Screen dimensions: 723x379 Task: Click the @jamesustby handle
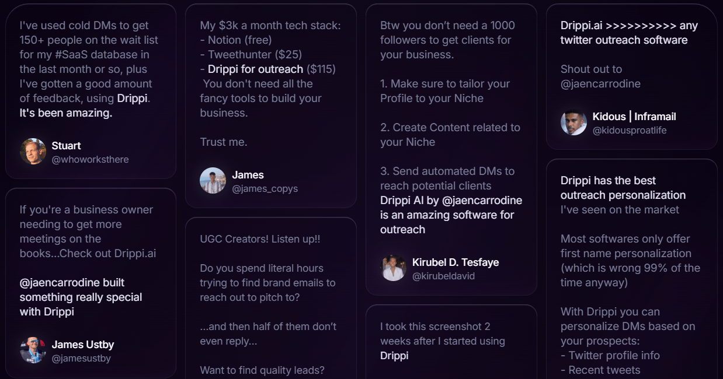tap(81, 358)
